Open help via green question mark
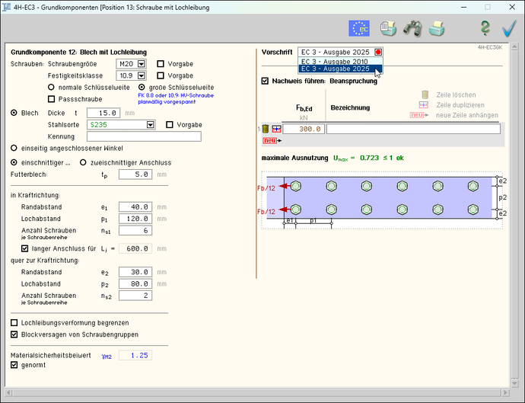This screenshot has height=403, width=525. pyautogui.click(x=485, y=29)
